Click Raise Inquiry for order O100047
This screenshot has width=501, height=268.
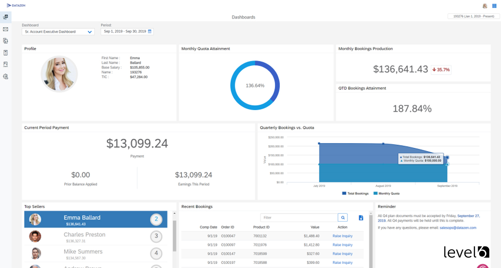click(x=343, y=236)
